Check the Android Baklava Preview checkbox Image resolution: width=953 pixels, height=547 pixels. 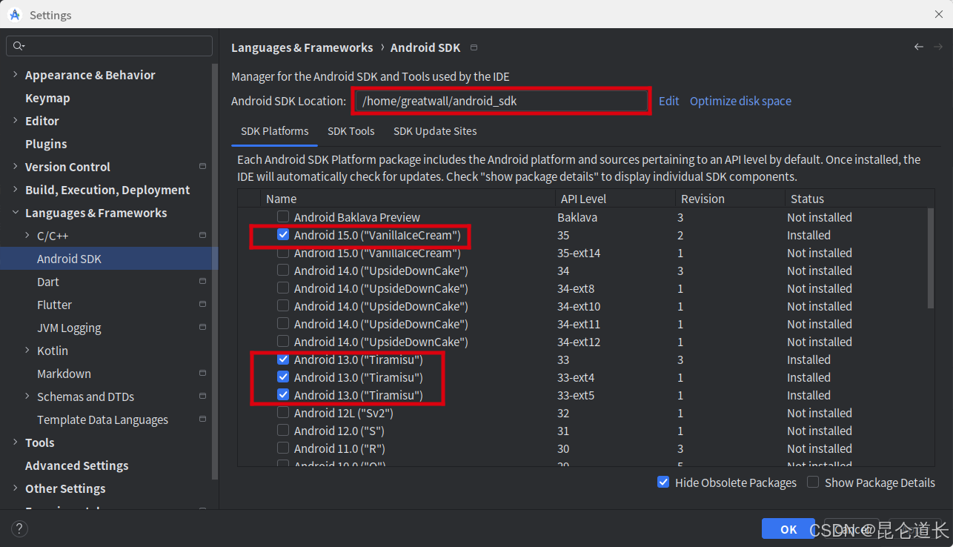pos(283,217)
